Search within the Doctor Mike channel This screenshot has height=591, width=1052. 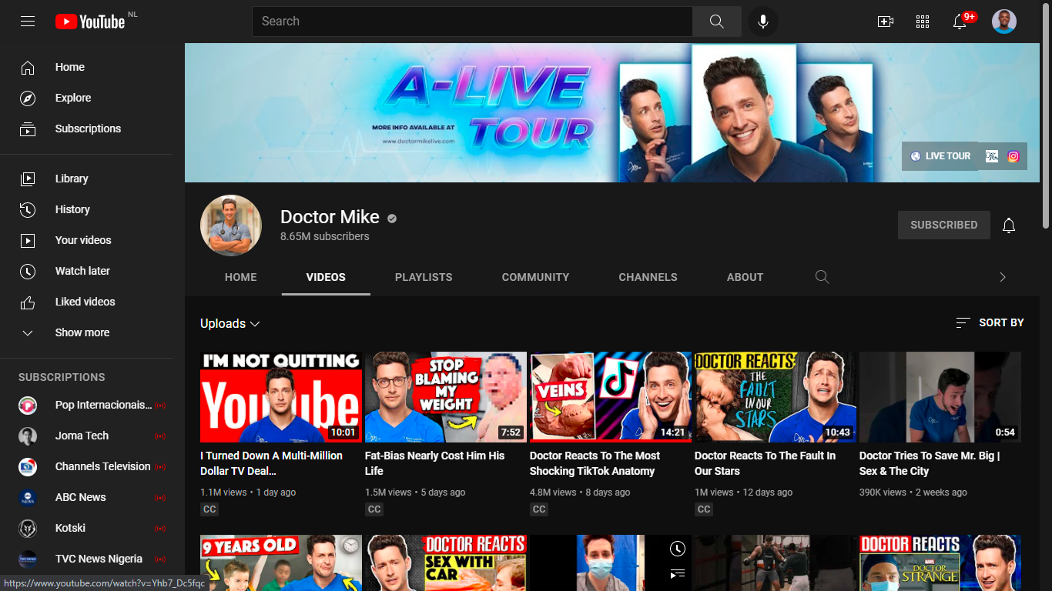823,277
